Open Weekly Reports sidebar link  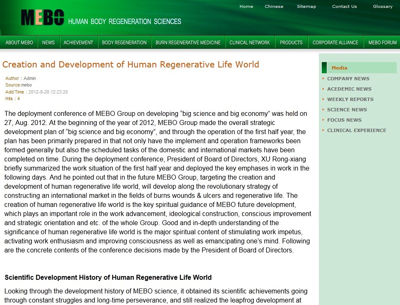(x=350, y=99)
